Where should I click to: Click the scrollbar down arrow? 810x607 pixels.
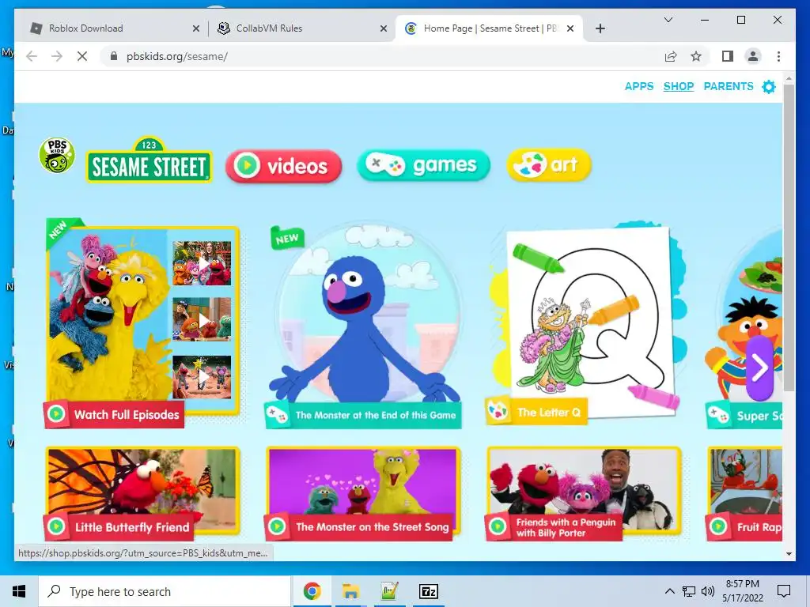789,554
